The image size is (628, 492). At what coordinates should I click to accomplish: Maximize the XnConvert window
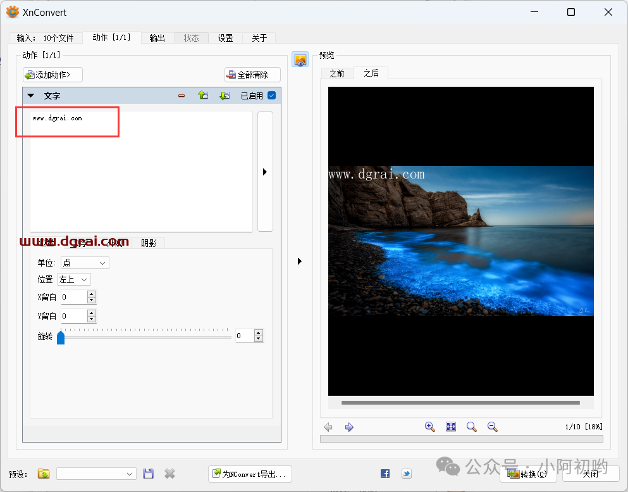(x=571, y=12)
